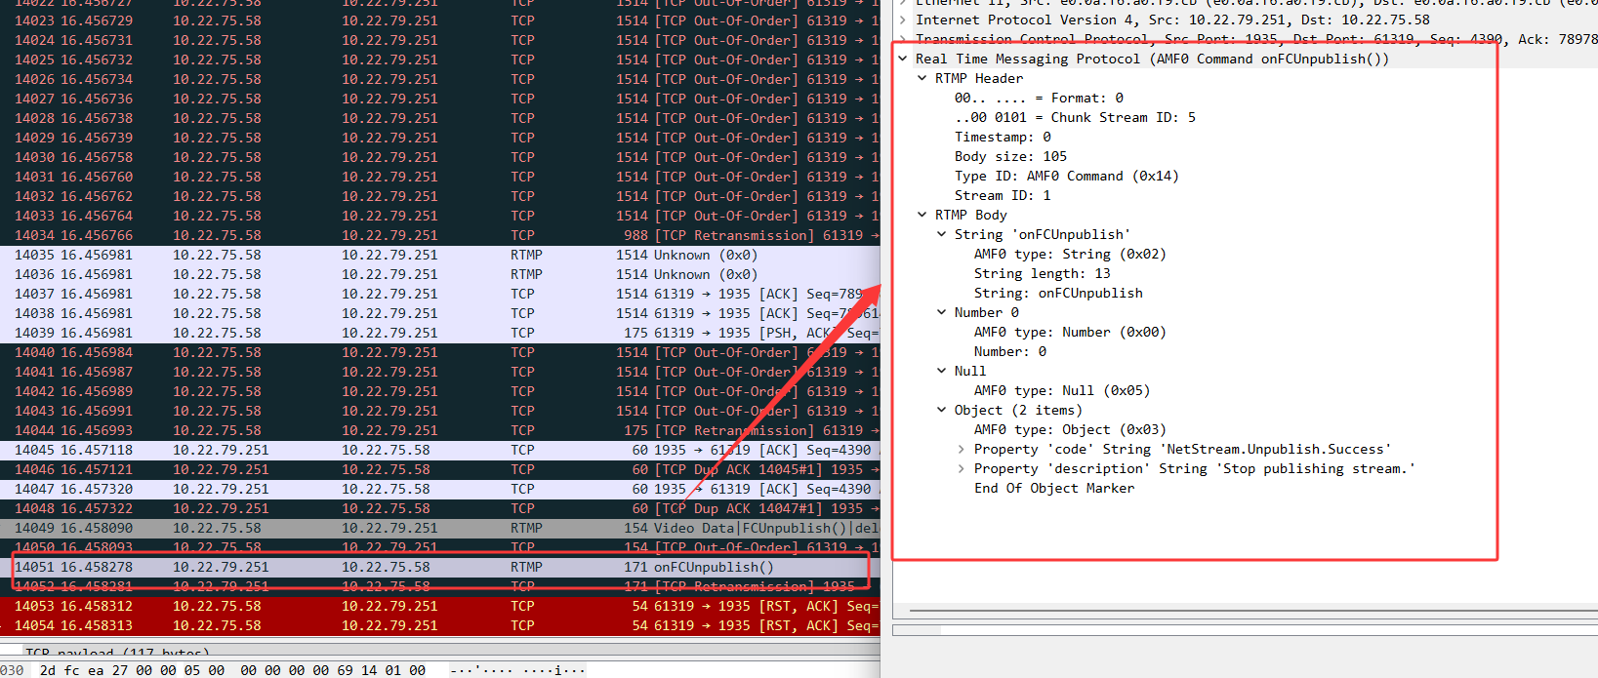
Task: Select packet 14046 Dup ACK row
Action: [x=440, y=469]
